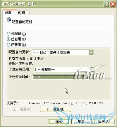Switch to the 设置 tab
This screenshot has width=117, height=127.
[10, 12]
